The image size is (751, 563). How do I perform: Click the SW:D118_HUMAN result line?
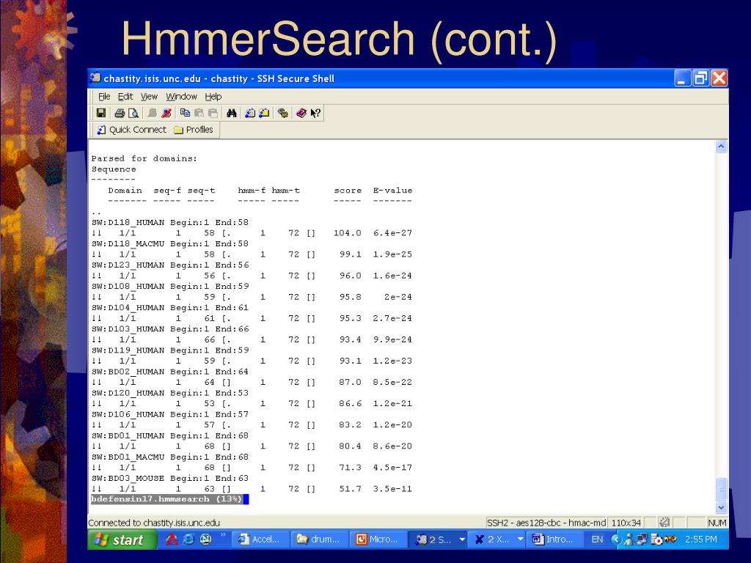[x=170, y=223]
